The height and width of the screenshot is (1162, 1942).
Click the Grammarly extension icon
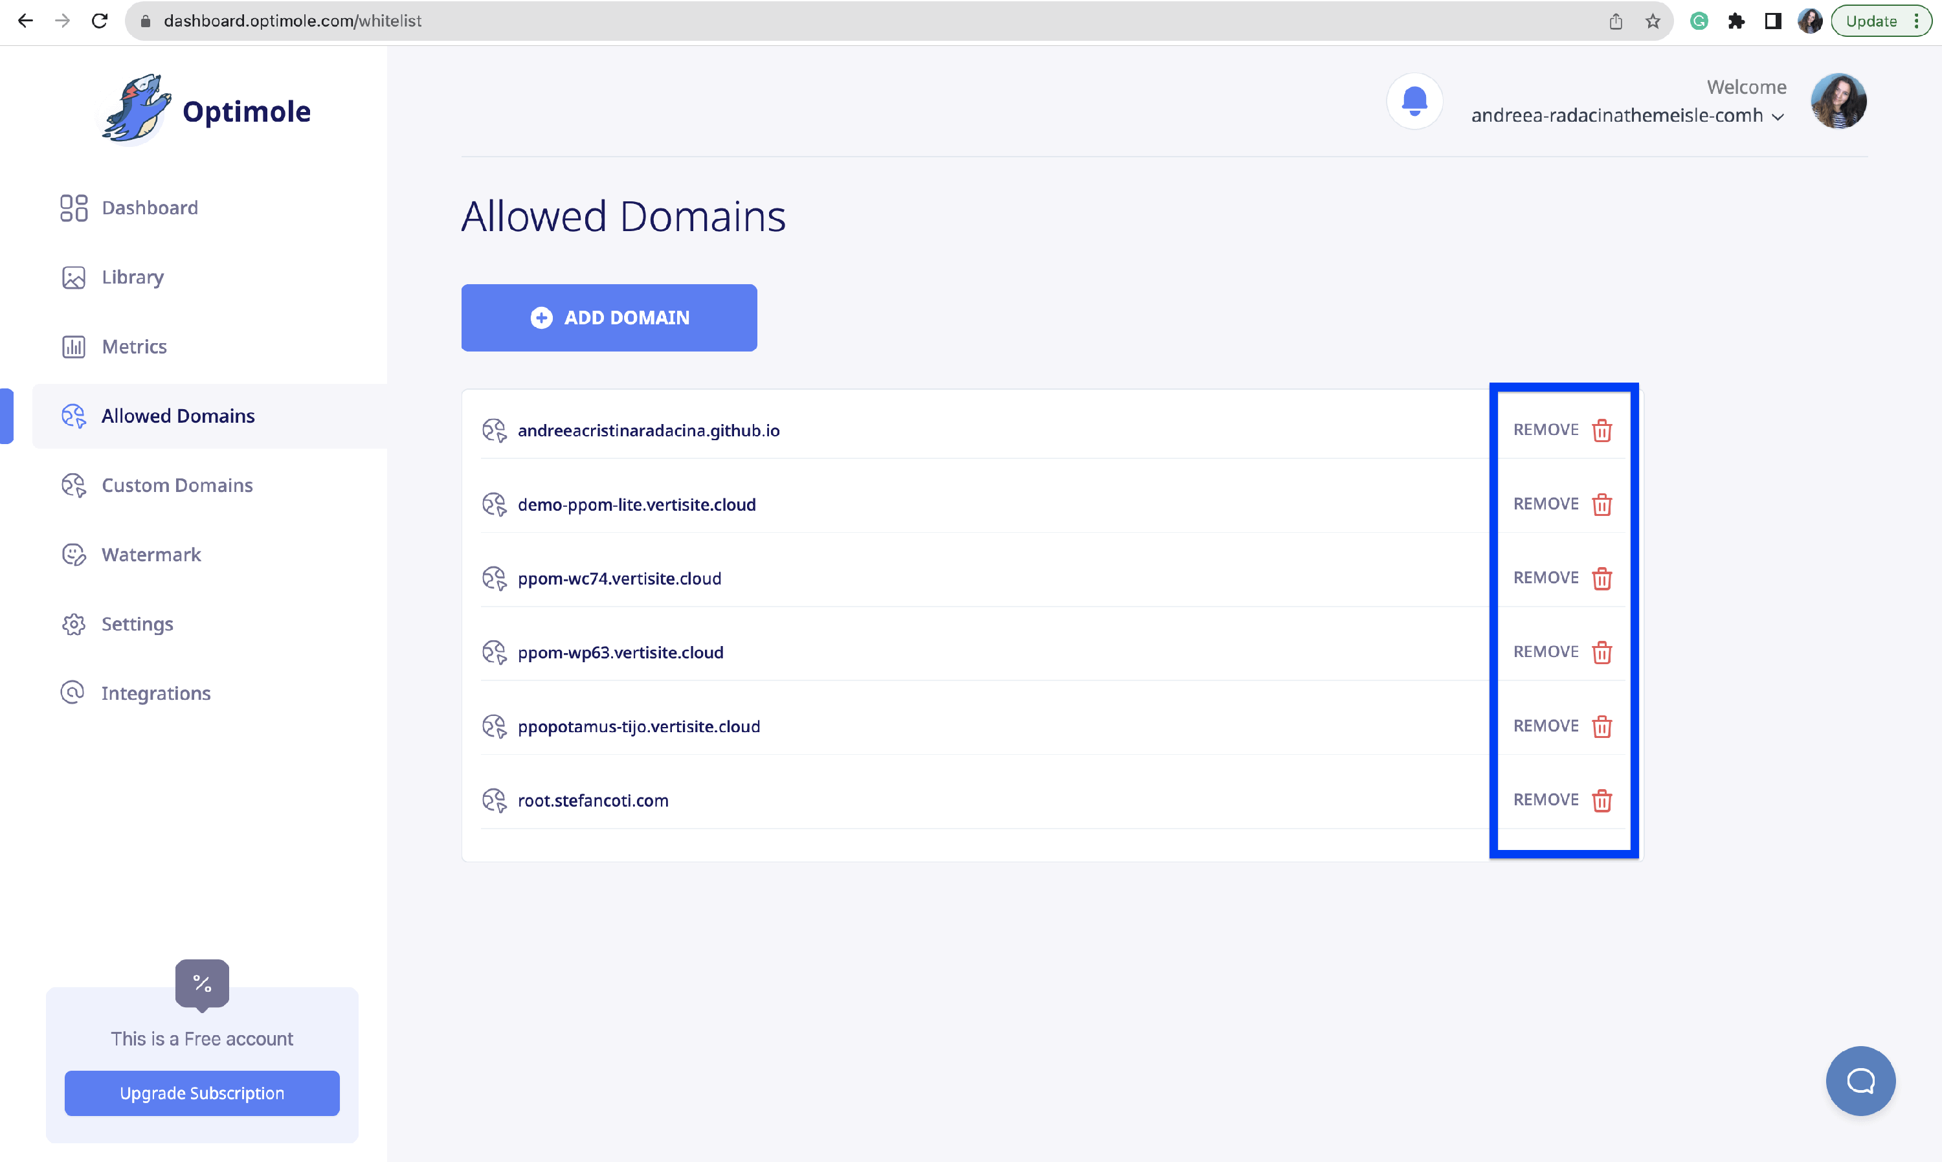point(1699,21)
